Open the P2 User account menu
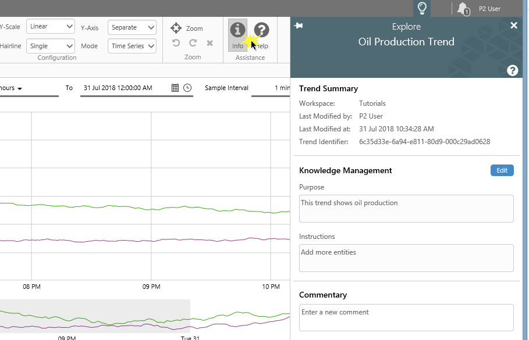The image size is (529, 340). click(489, 9)
